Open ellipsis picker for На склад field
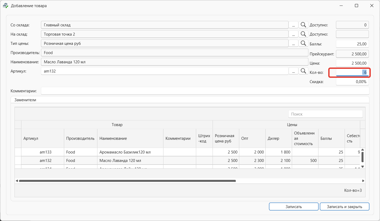The width and height of the screenshot is (380, 221). point(293,34)
